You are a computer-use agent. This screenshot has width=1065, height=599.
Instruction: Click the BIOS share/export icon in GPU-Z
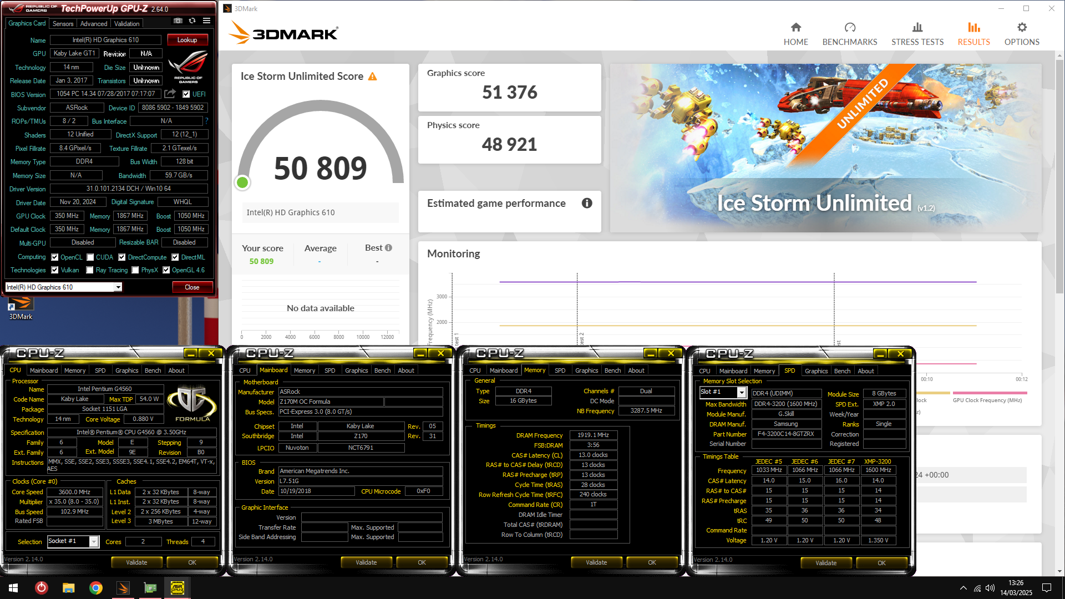click(170, 94)
